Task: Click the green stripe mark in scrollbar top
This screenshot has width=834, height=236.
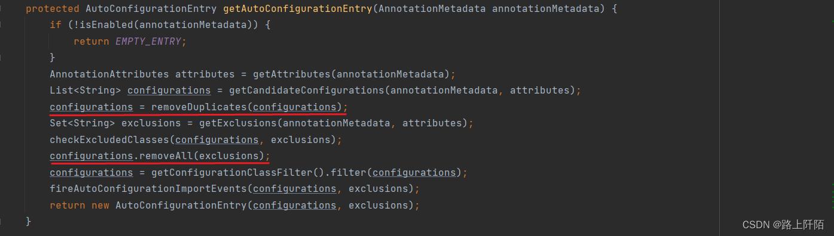Action: click(832, 21)
